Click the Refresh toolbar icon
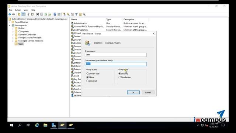 click(46, 14)
